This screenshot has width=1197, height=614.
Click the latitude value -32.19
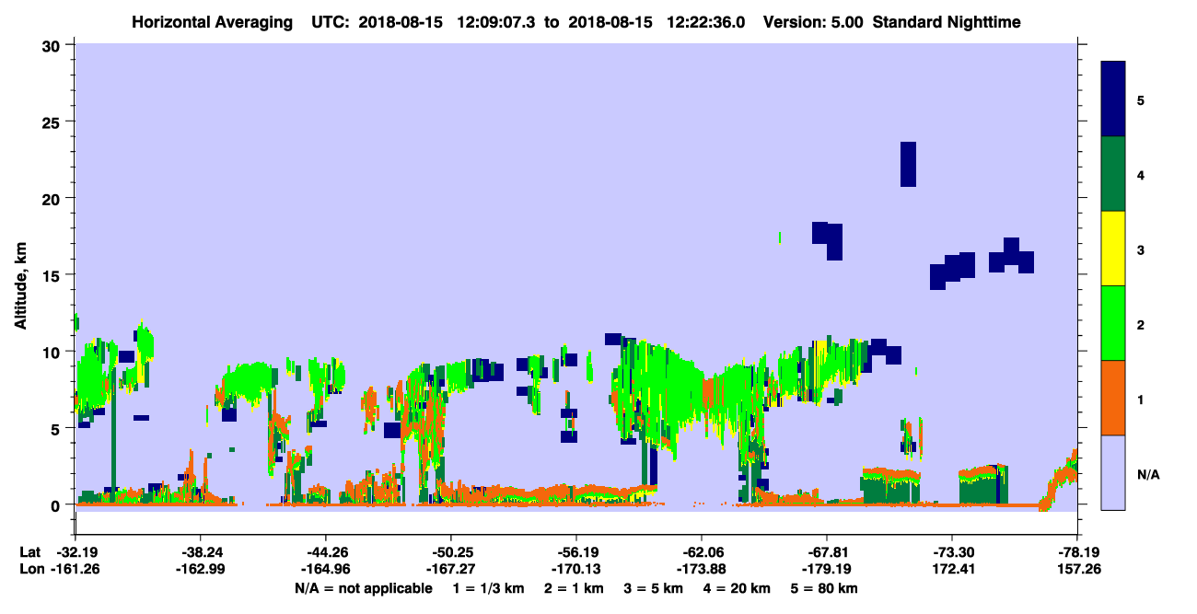tap(76, 552)
